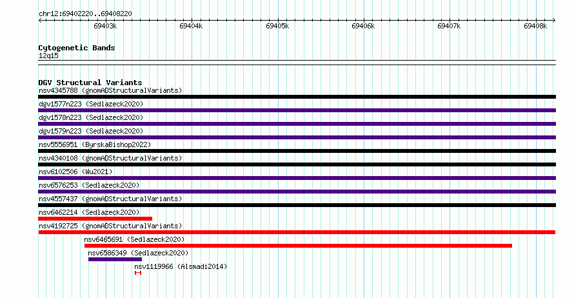
Task: Open the nsv6465691 (Sedlazeck2020) label
Action: point(134,239)
